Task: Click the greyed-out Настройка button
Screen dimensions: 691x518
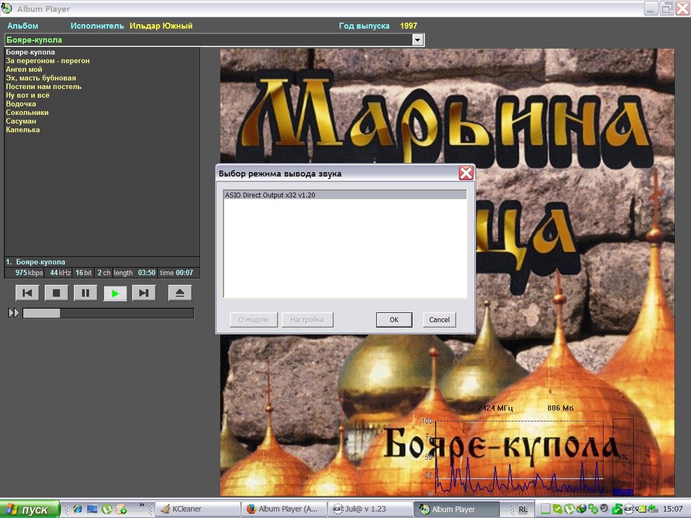Action: click(x=307, y=320)
